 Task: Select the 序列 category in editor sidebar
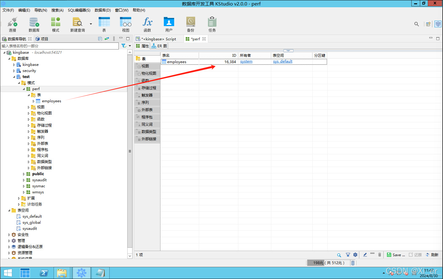point(147,102)
